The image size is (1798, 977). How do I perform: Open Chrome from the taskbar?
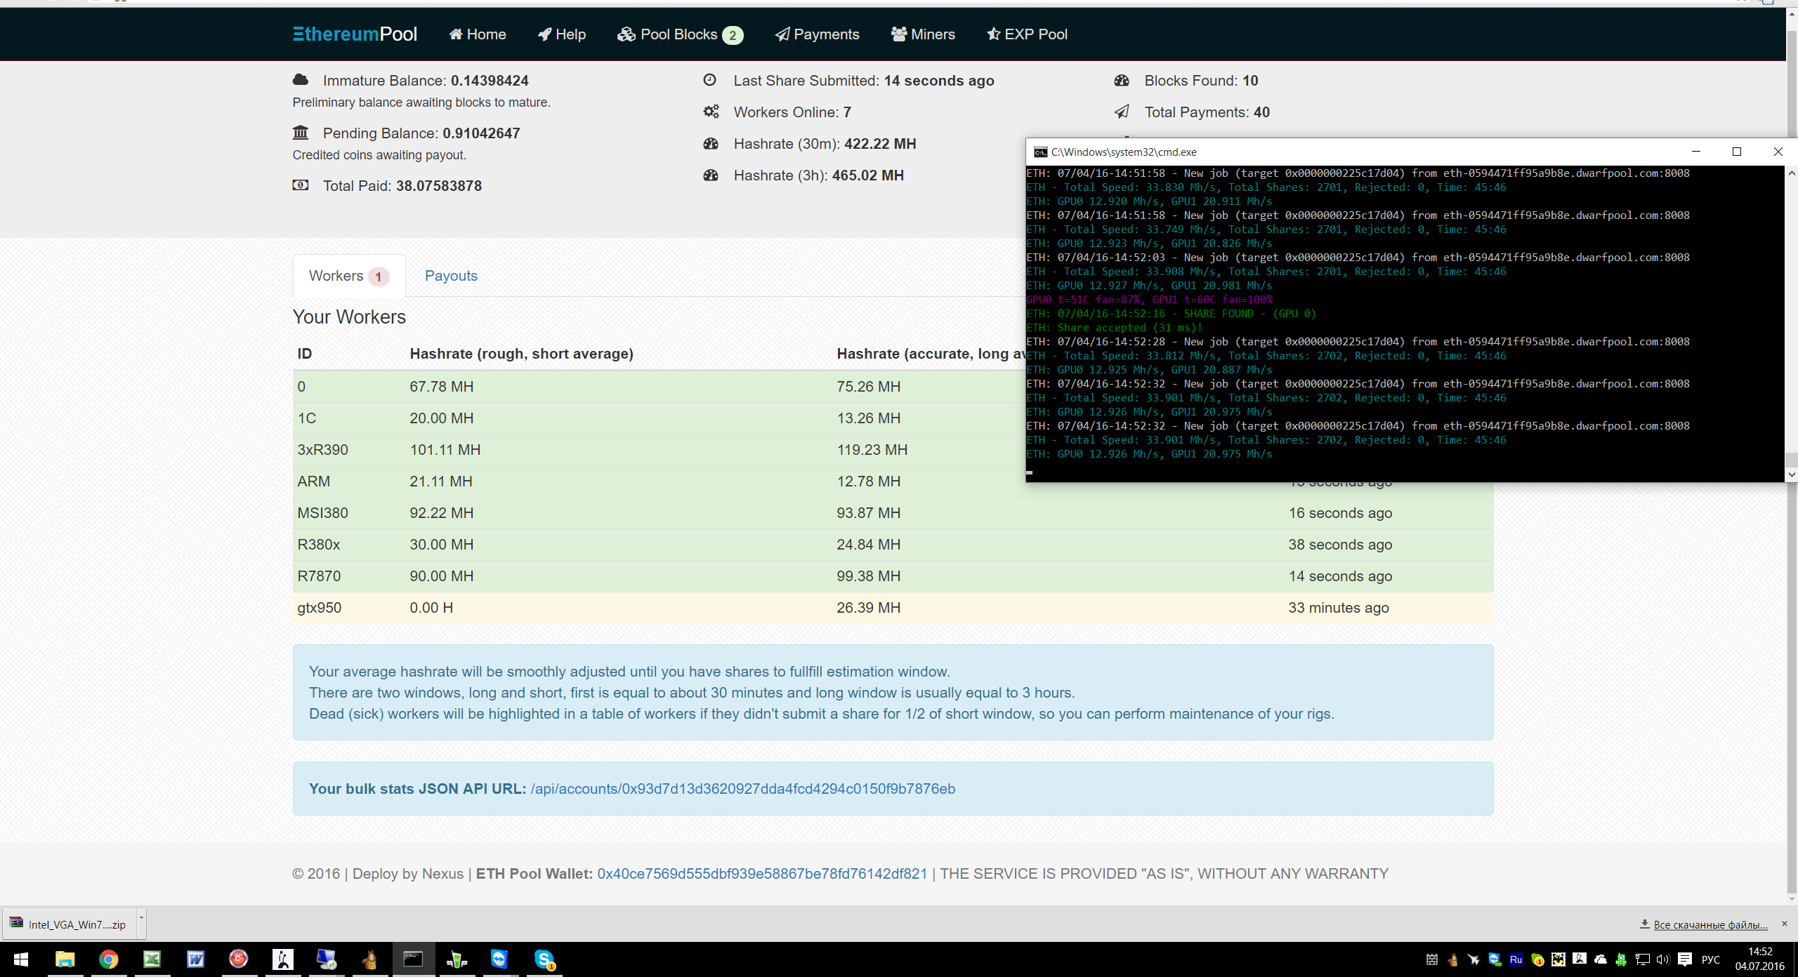coord(108,959)
